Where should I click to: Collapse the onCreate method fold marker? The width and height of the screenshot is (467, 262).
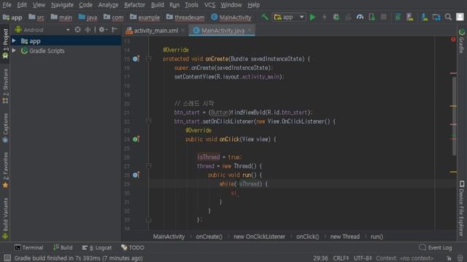[149, 59]
